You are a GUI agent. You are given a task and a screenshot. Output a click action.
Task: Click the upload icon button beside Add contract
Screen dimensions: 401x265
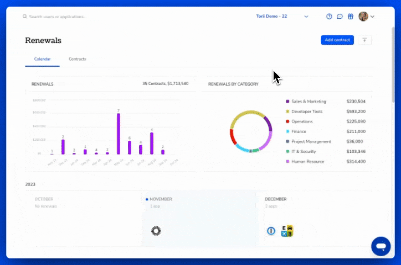pyautogui.click(x=364, y=40)
